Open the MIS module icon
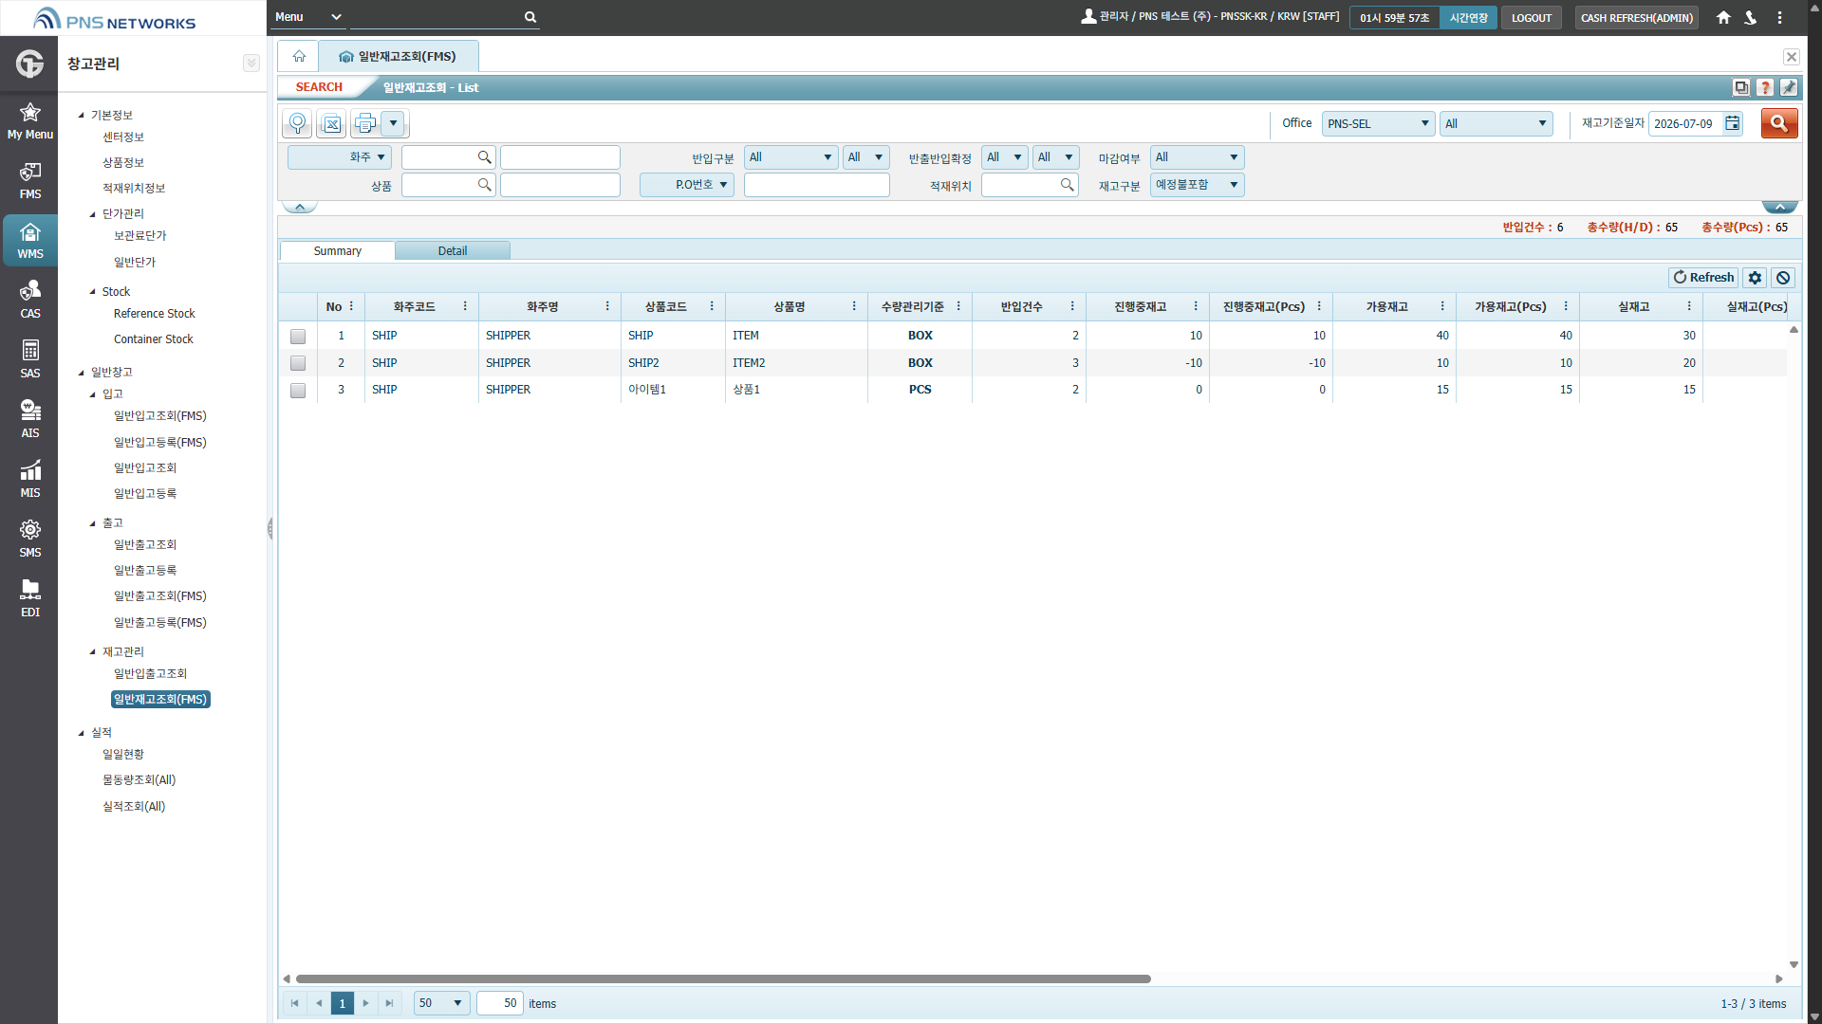1822x1024 pixels. (x=29, y=479)
